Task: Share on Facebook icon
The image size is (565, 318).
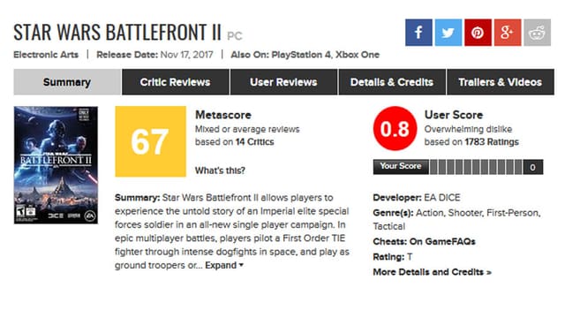Action: (418, 33)
